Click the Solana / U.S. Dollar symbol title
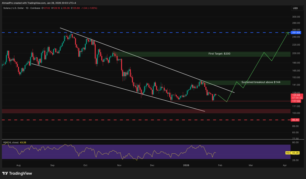 pyautogui.click(x=14, y=8)
